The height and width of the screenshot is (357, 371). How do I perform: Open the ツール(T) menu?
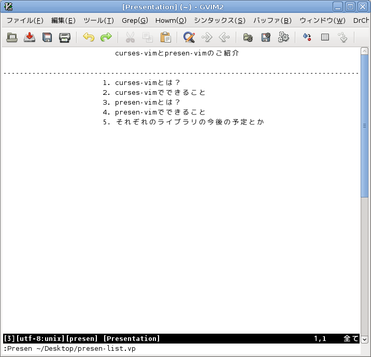click(x=98, y=21)
